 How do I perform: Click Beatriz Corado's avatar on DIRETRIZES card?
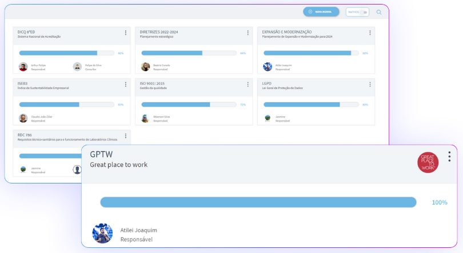point(145,67)
